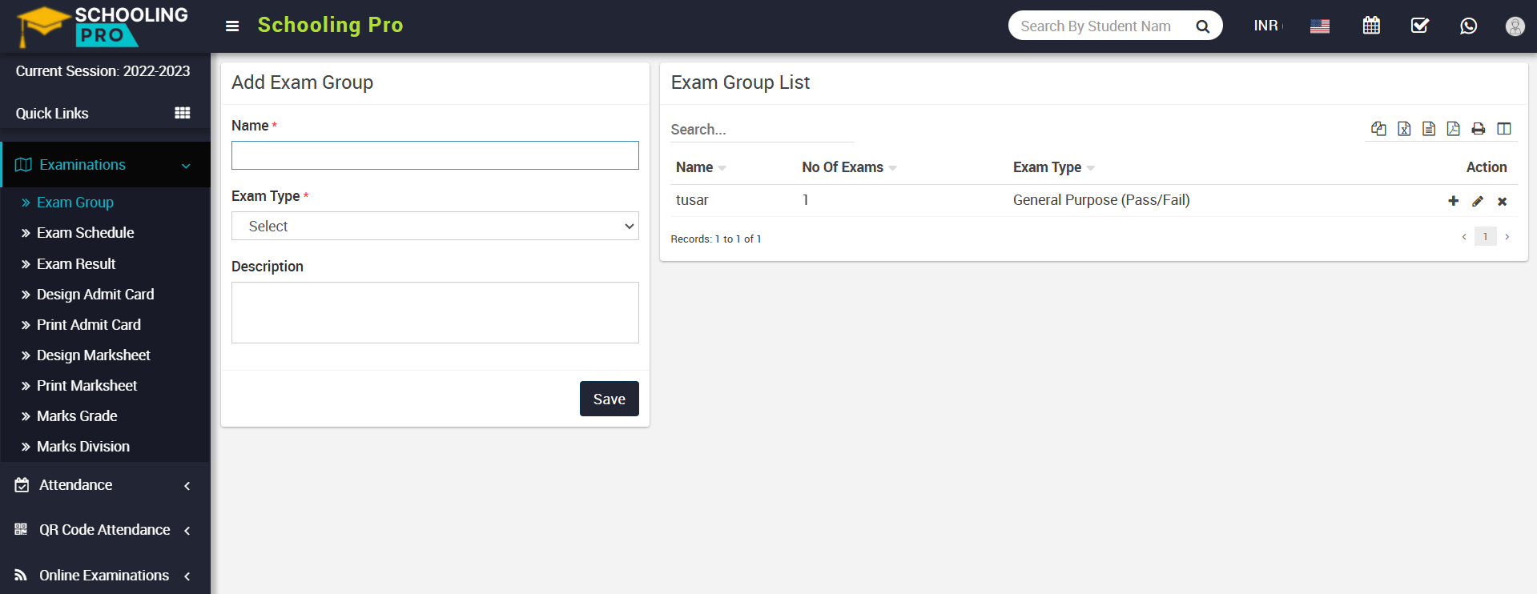This screenshot has height=594, width=1537.
Task: Delete the tusar exam group
Action: point(1503,202)
